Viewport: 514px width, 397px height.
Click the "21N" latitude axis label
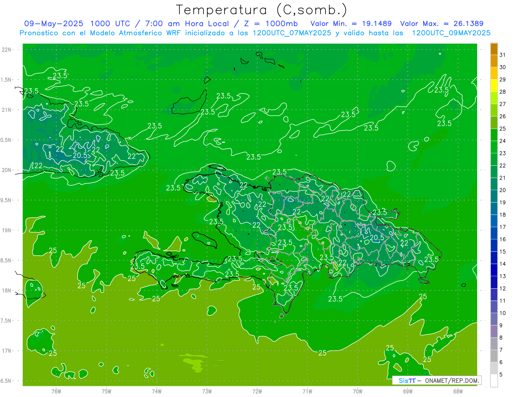click(x=6, y=110)
